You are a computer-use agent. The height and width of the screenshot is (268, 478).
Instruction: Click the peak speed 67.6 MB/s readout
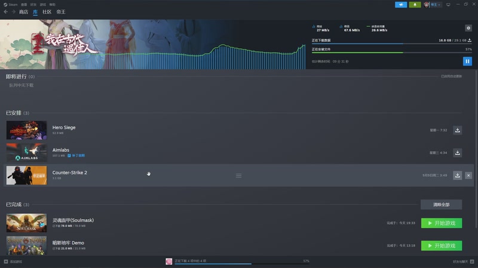[350, 28]
